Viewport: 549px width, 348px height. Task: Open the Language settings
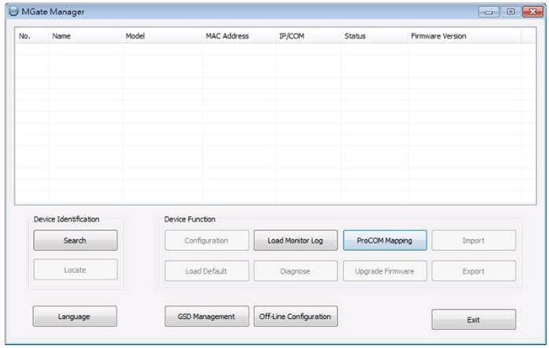pos(75,317)
